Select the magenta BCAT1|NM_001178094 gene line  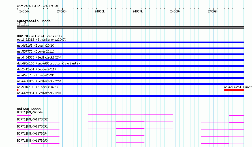click(x=130, y=136)
